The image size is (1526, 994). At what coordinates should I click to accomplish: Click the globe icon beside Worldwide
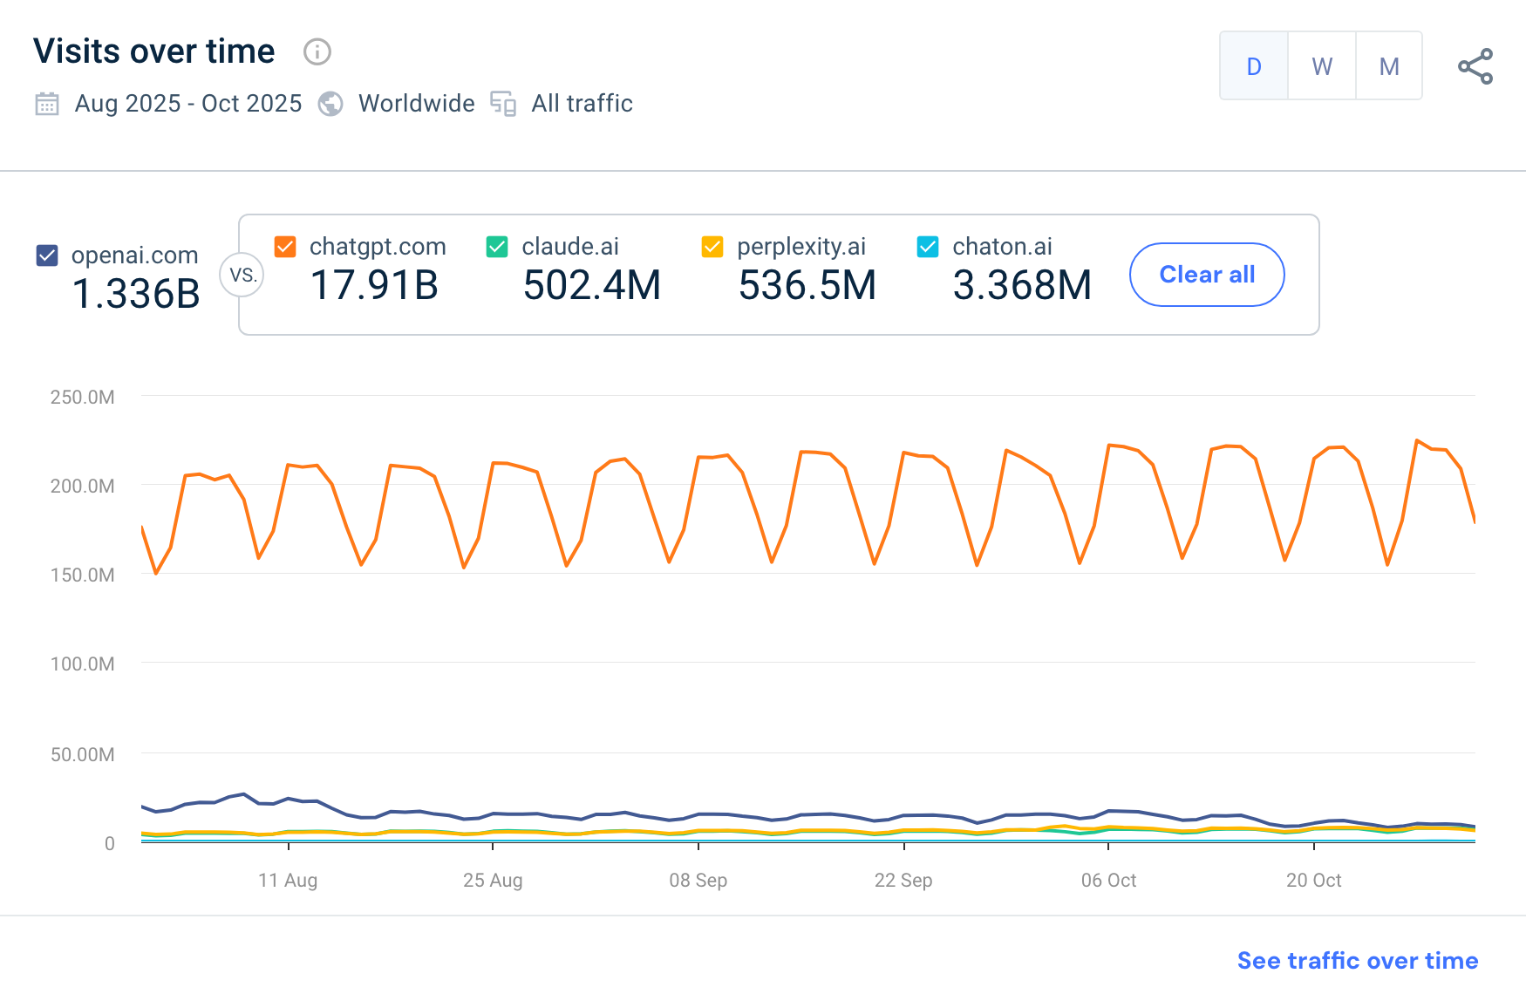330,104
